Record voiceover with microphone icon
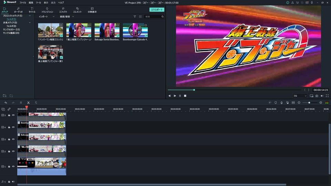This screenshot has width=331, height=186. click(x=281, y=103)
